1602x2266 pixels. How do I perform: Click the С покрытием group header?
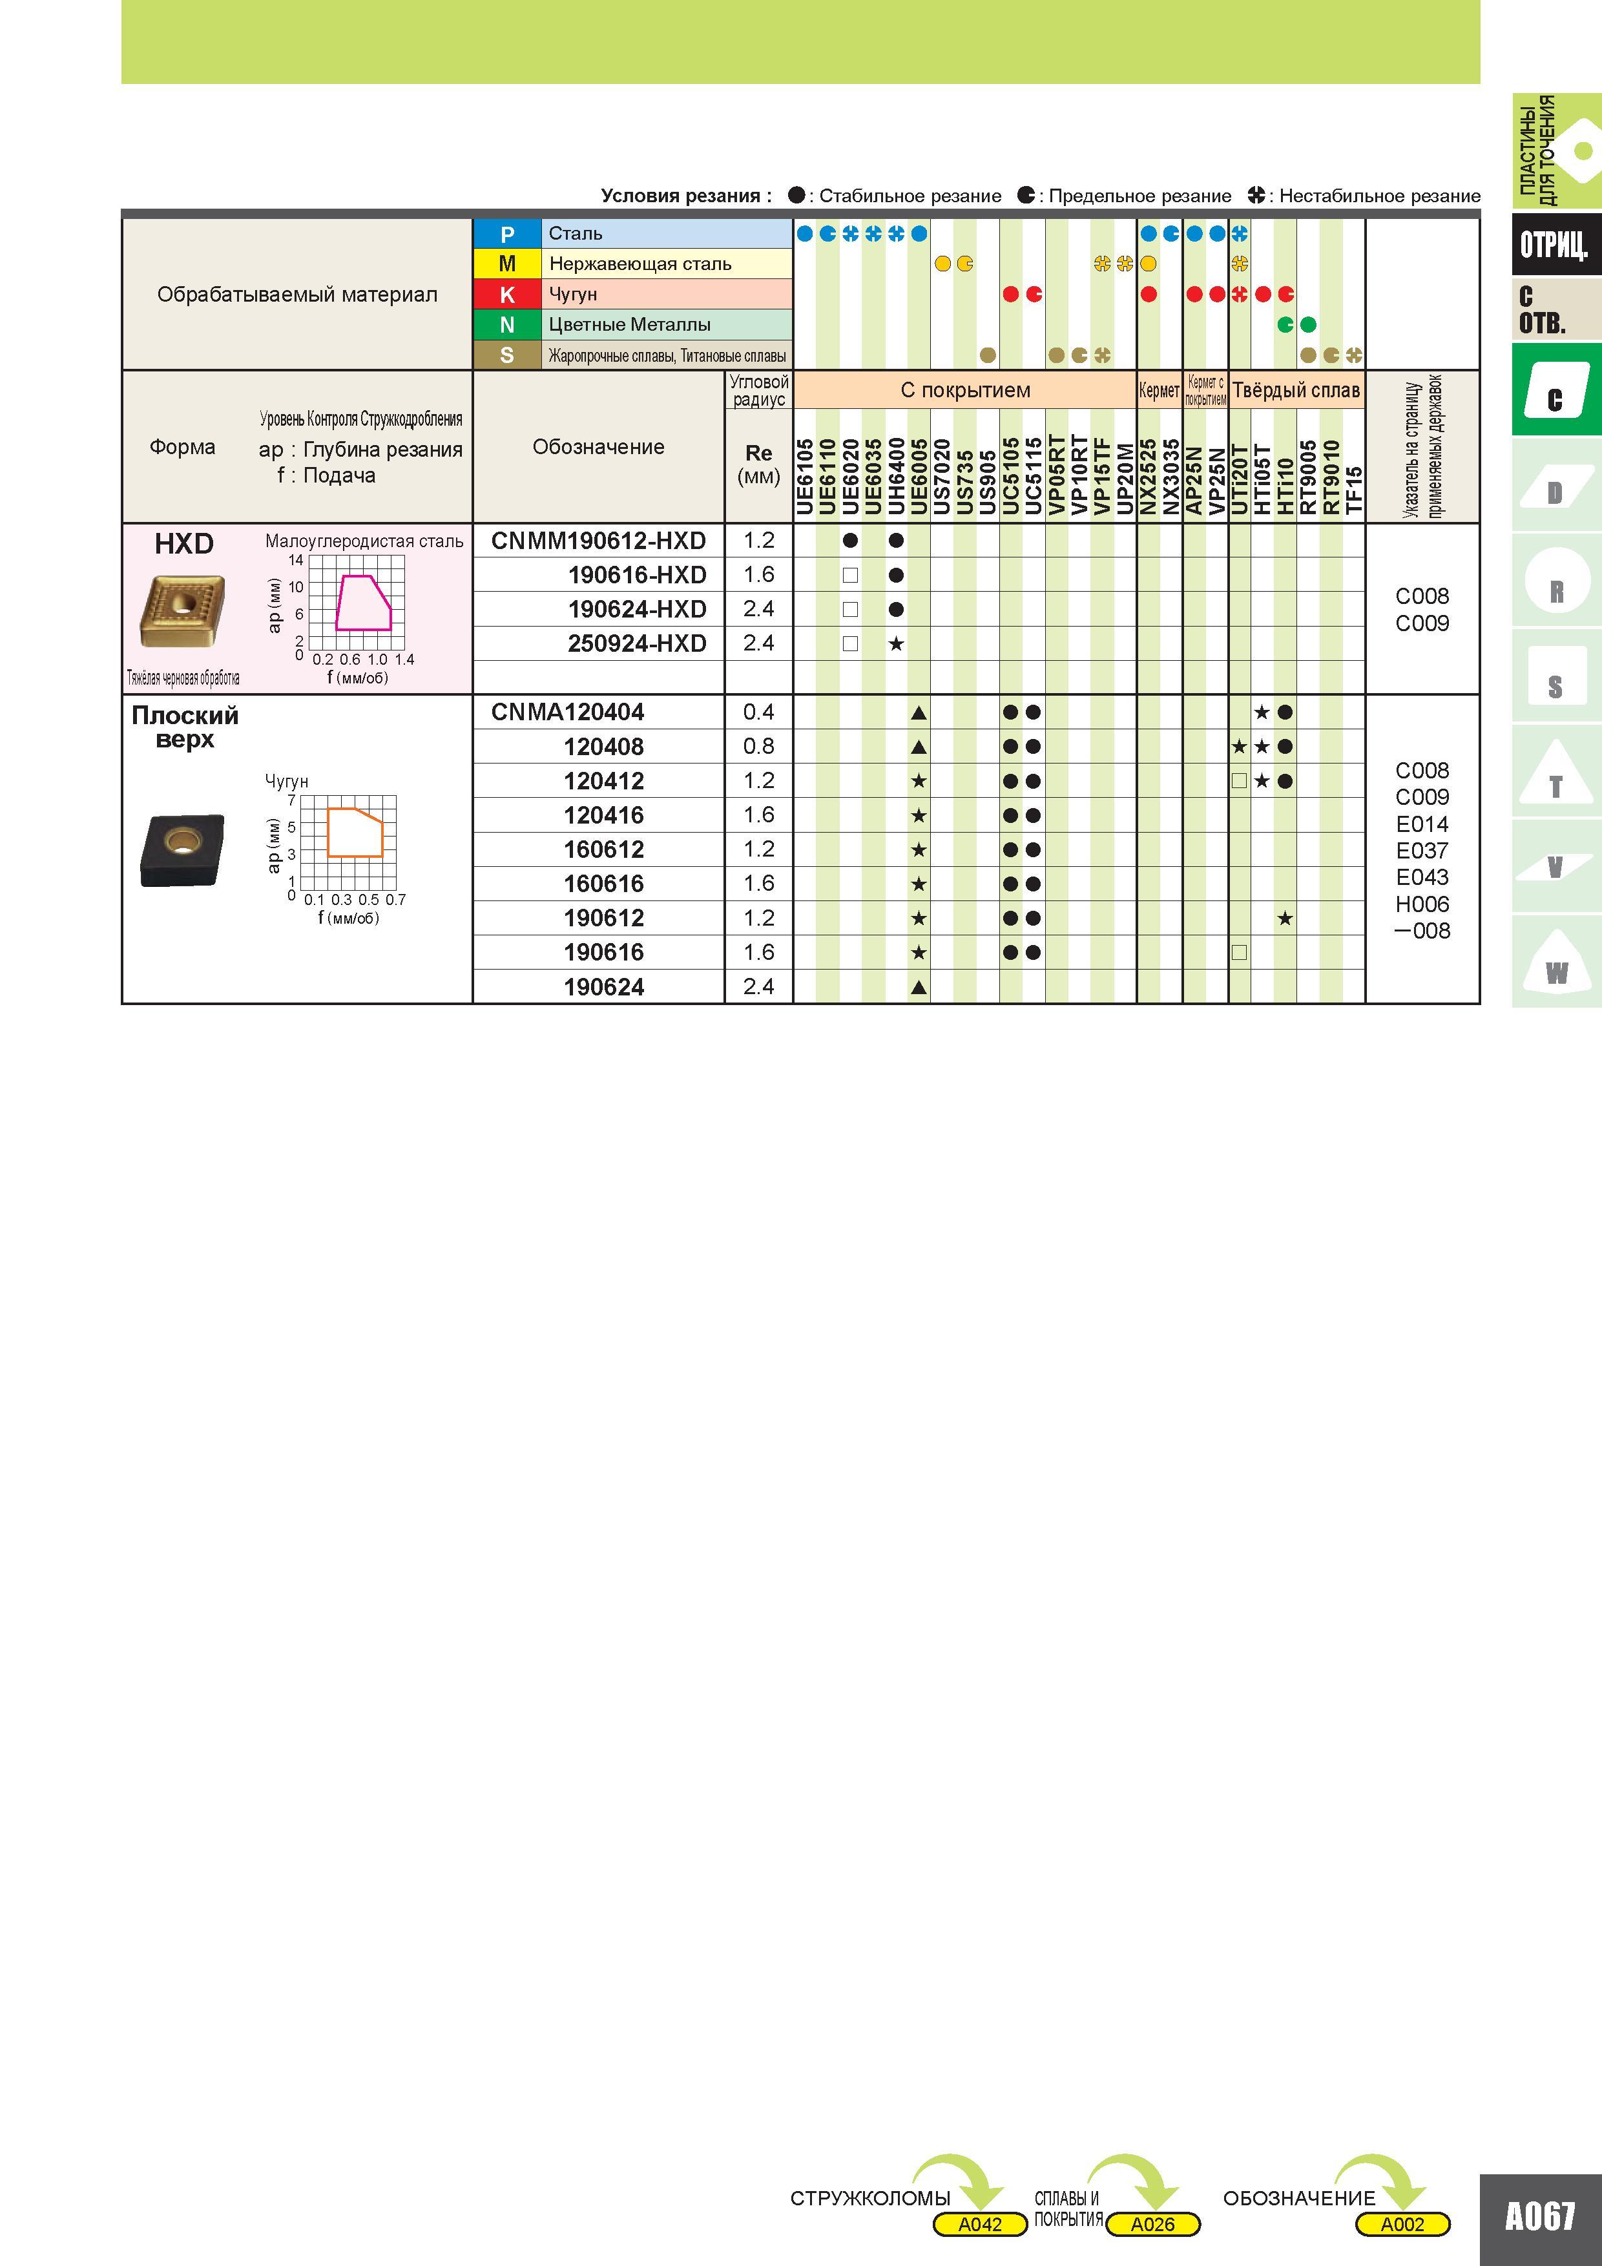pyautogui.click(x=965, y=390)
